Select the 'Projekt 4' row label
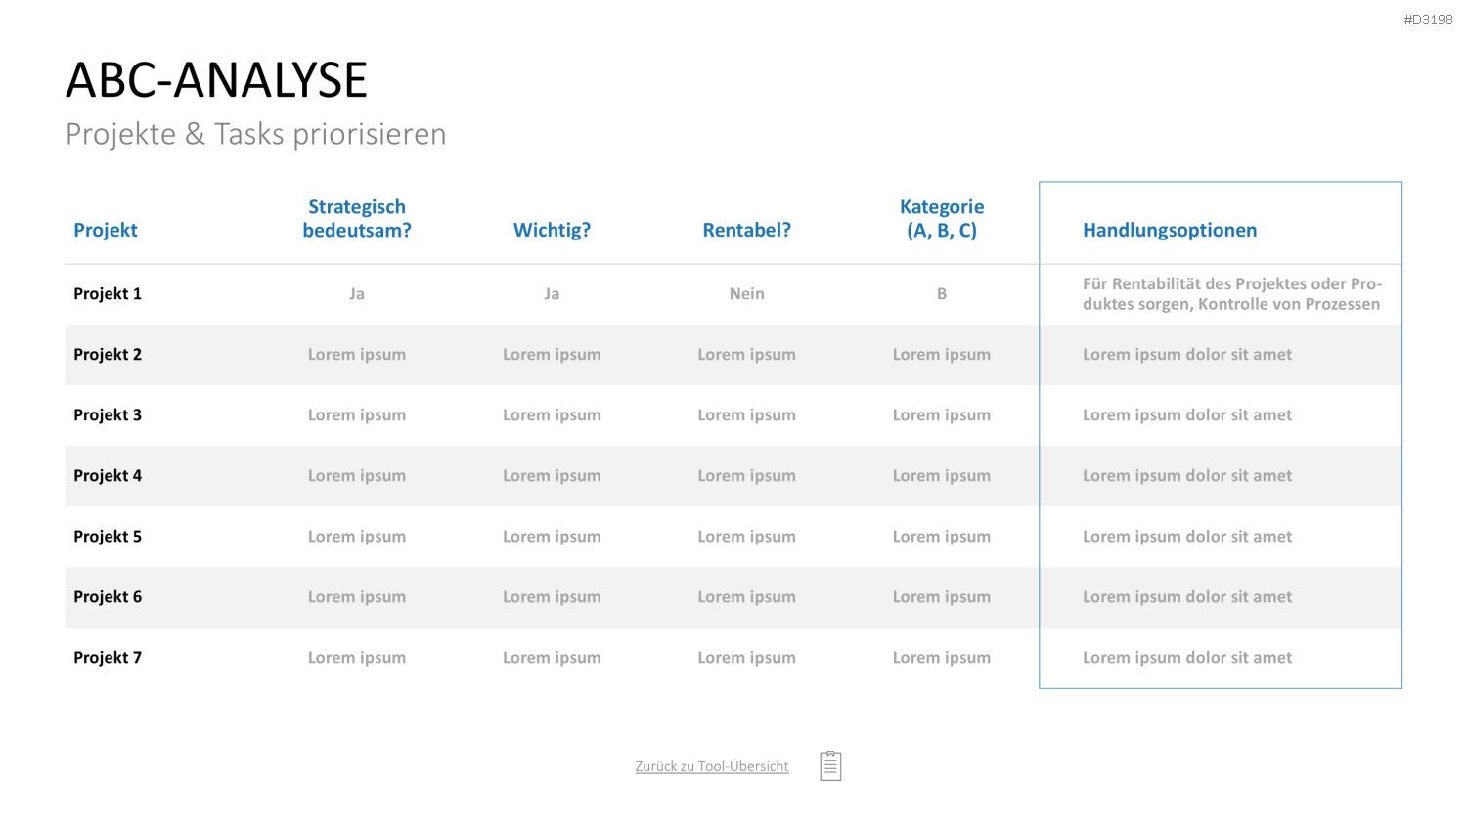 click(x=108, y=475)
